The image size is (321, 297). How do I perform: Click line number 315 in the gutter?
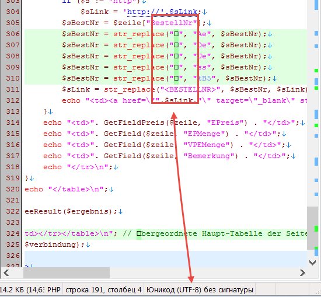[13, 134]
